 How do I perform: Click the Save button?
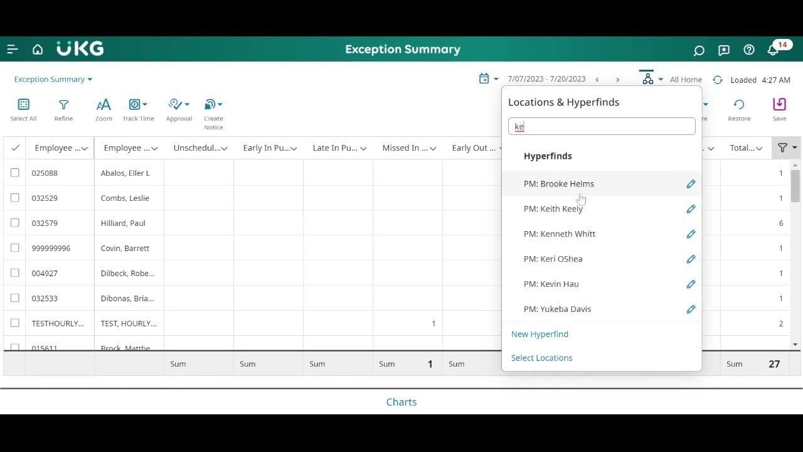[x=779, y=110]
